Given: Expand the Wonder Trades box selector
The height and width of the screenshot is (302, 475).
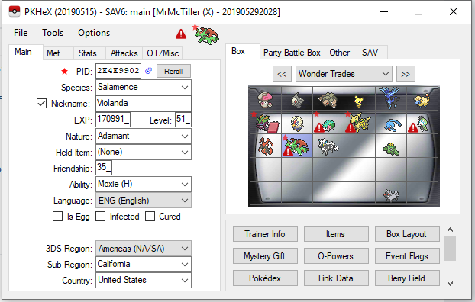Looking at the screenshot, I should point(344,74).
